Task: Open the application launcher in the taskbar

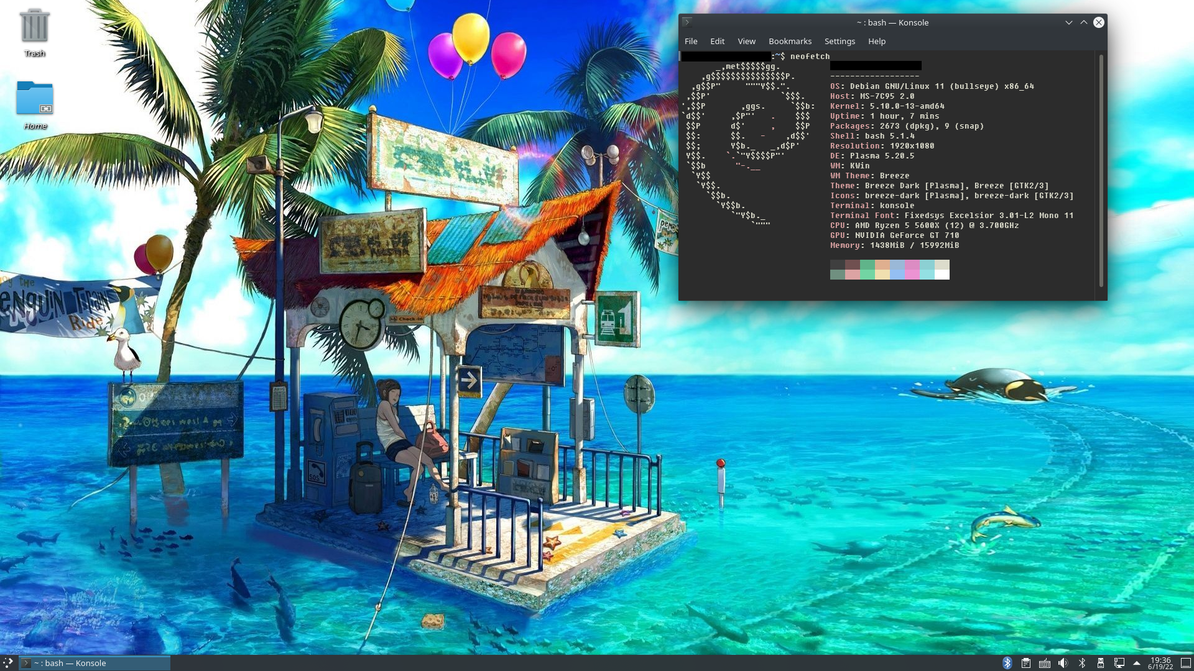Action: pos(7,663)
